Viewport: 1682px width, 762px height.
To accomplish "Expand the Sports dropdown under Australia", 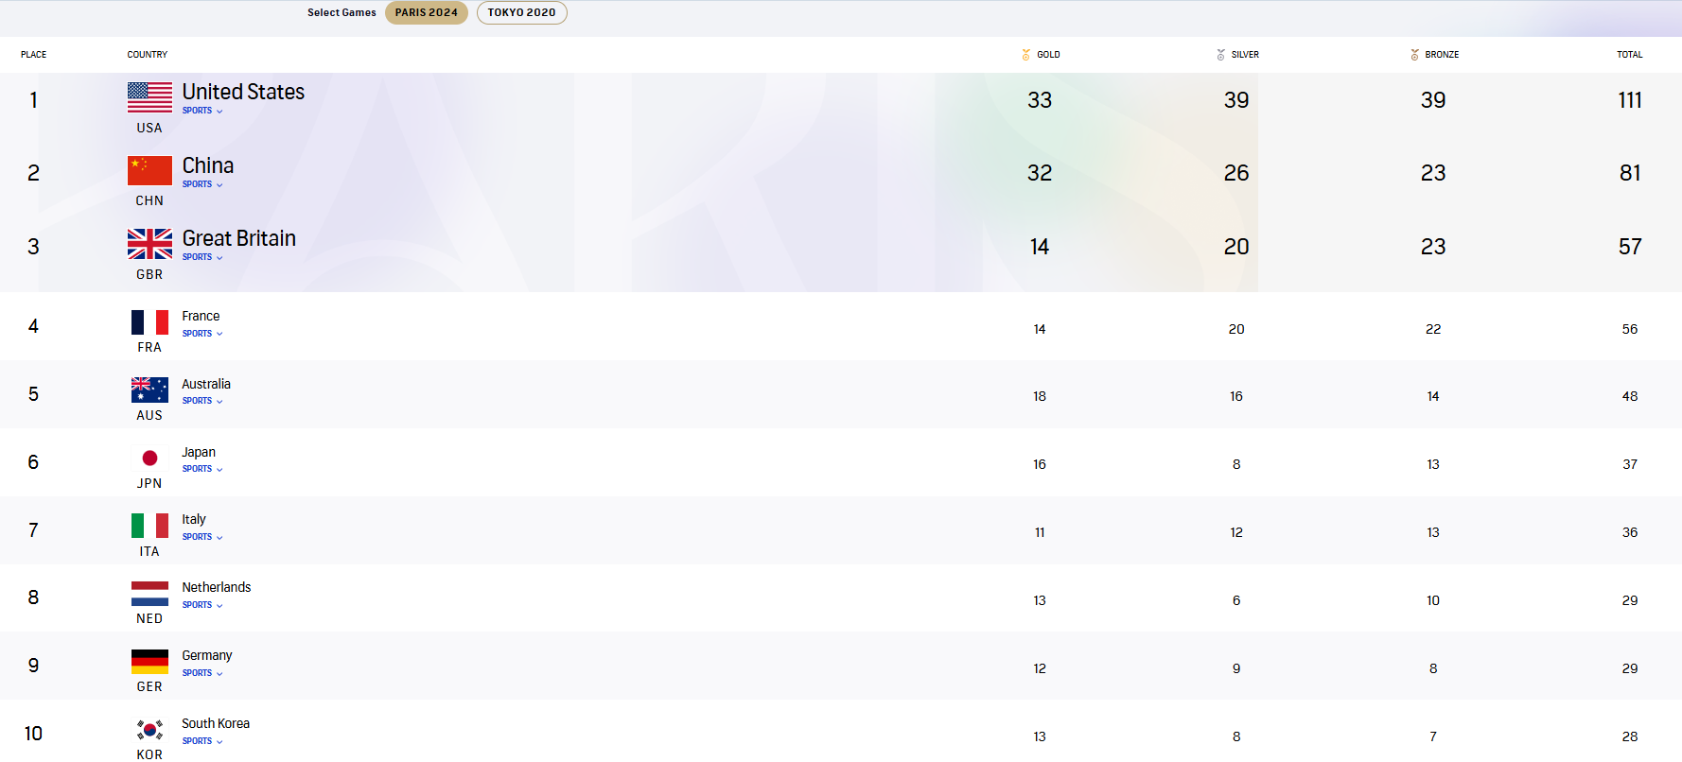I will click(x=202, y=401).
